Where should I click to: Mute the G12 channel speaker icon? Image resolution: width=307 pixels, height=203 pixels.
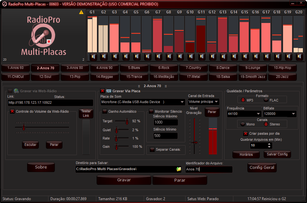click(x=213, y=56)
